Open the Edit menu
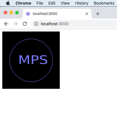Screen dimensions: 117x118 click(x=52, y=3)
